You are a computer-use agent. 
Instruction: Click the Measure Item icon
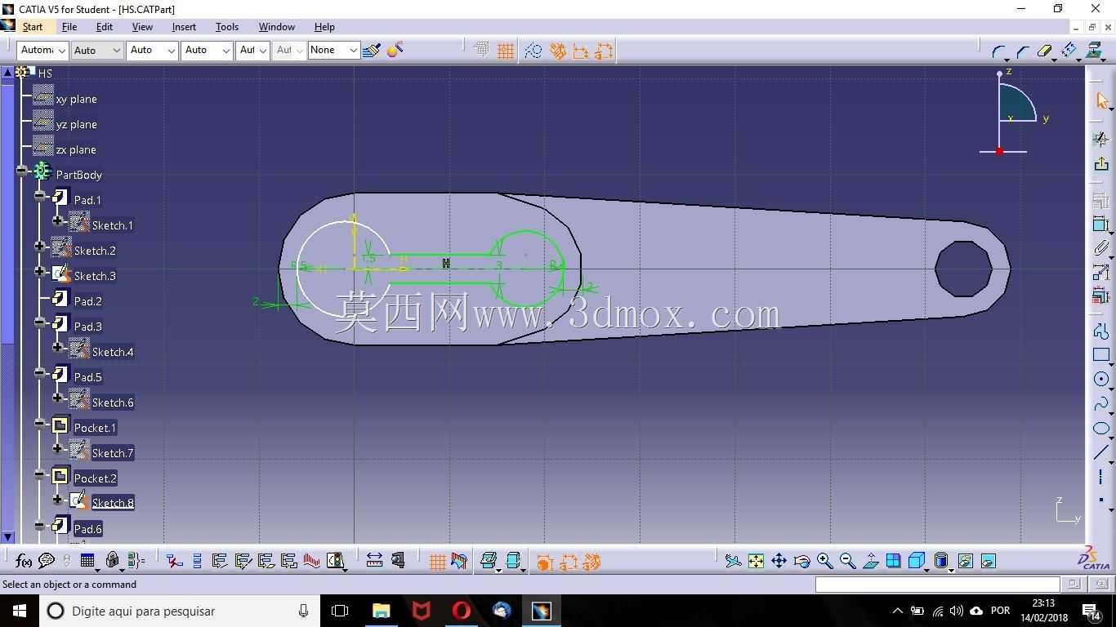point(398,561)
